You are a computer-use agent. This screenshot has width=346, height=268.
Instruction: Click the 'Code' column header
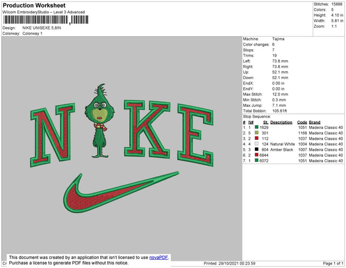pos(302,122)
